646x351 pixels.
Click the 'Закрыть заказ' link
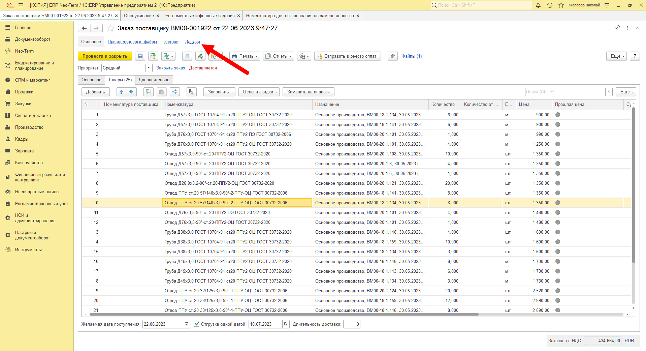171,68
